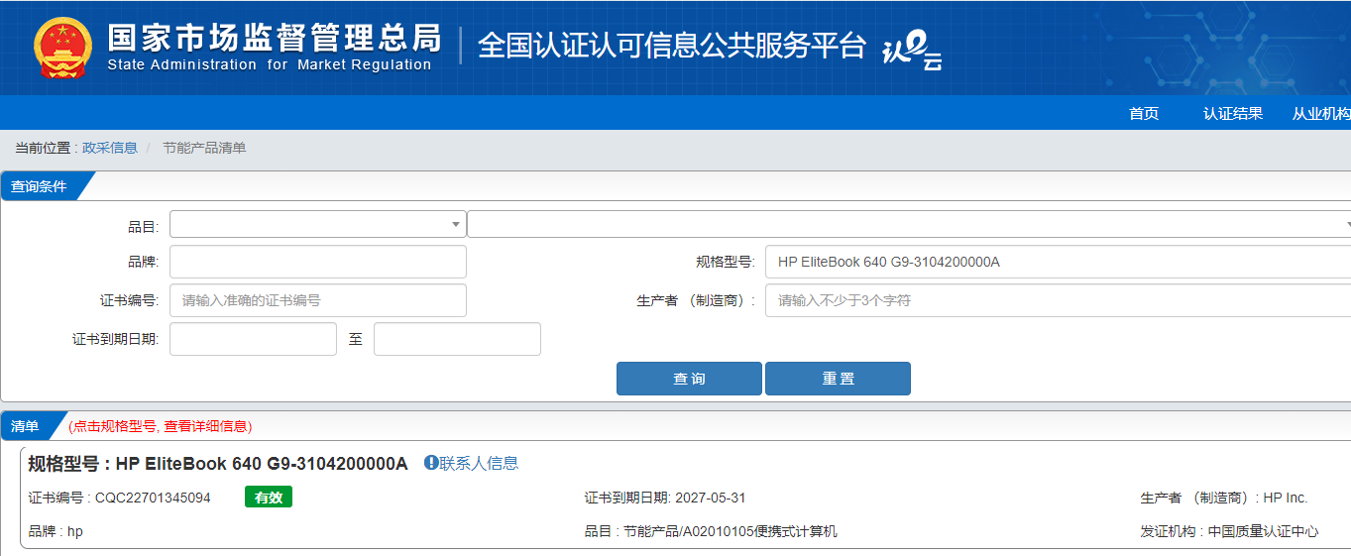Screen dimensions: 1351x556
Task: Go to the 认证结果 menu
Action: click(x=1233, y=114)
